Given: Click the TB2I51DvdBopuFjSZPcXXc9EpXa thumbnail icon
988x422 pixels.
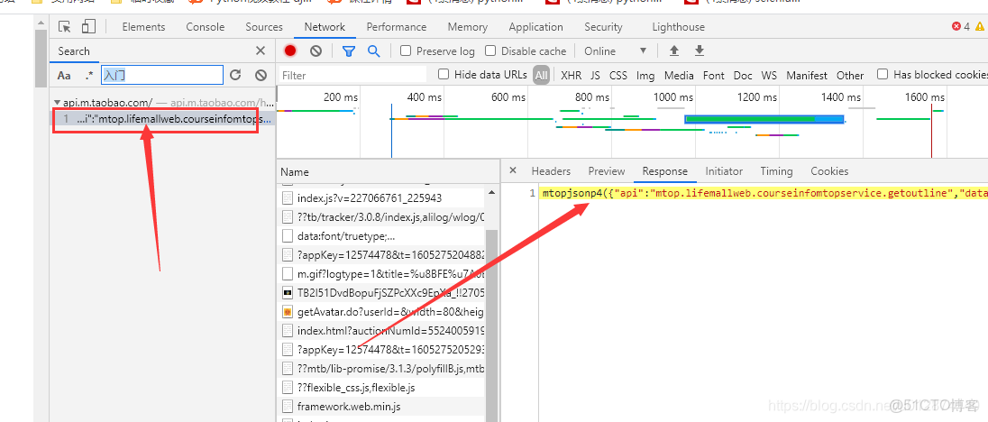Looking at the screenshot, I should click(x=288, y=293).
